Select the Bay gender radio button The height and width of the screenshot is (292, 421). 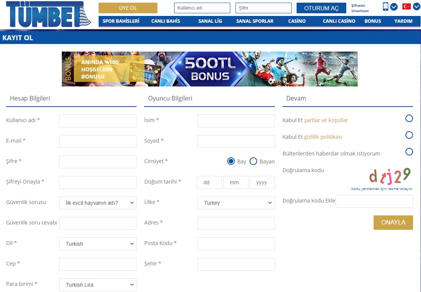(x=231, y=161)
